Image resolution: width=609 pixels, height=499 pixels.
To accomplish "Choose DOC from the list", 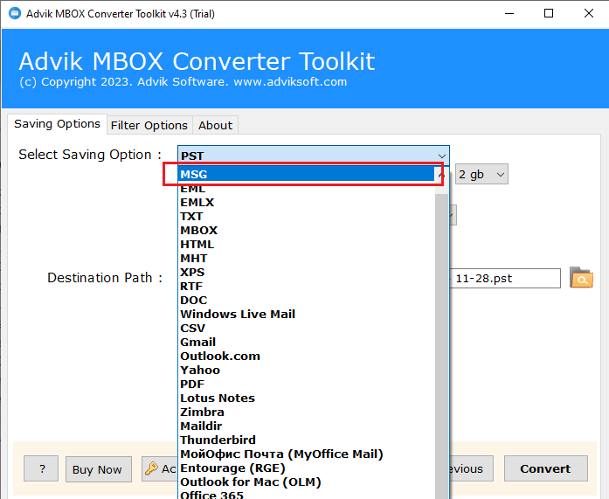I will tap(306, 300).
